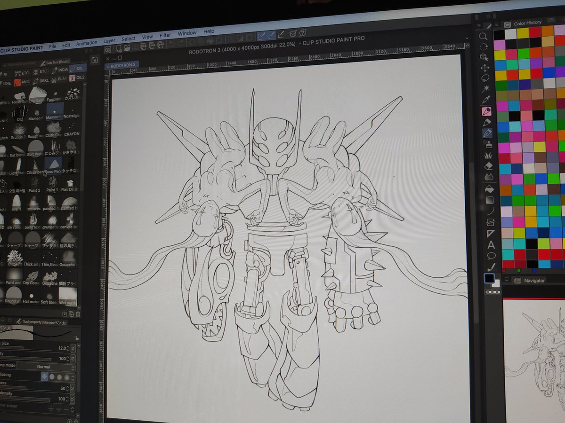
Task: Select the Eyedropper tool
Action: [x=486, y=100]
